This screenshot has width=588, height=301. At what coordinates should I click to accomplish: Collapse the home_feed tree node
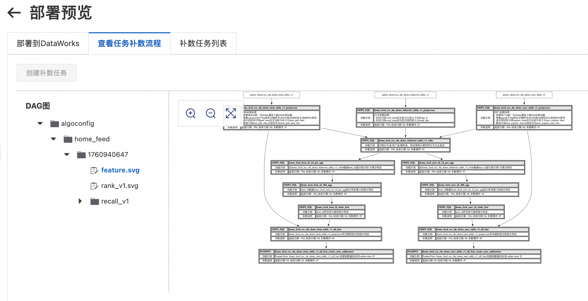pyautogui.click(x=53, y=139)
